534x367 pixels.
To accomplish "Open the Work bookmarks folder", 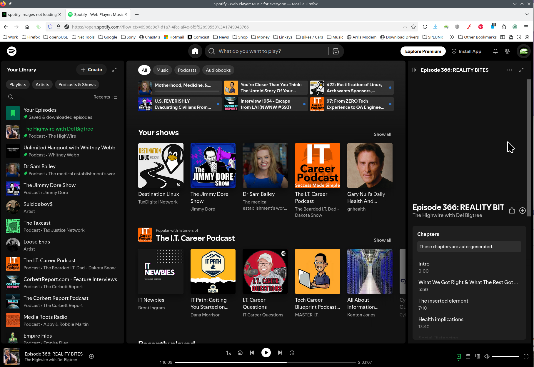I will [10, 37].
